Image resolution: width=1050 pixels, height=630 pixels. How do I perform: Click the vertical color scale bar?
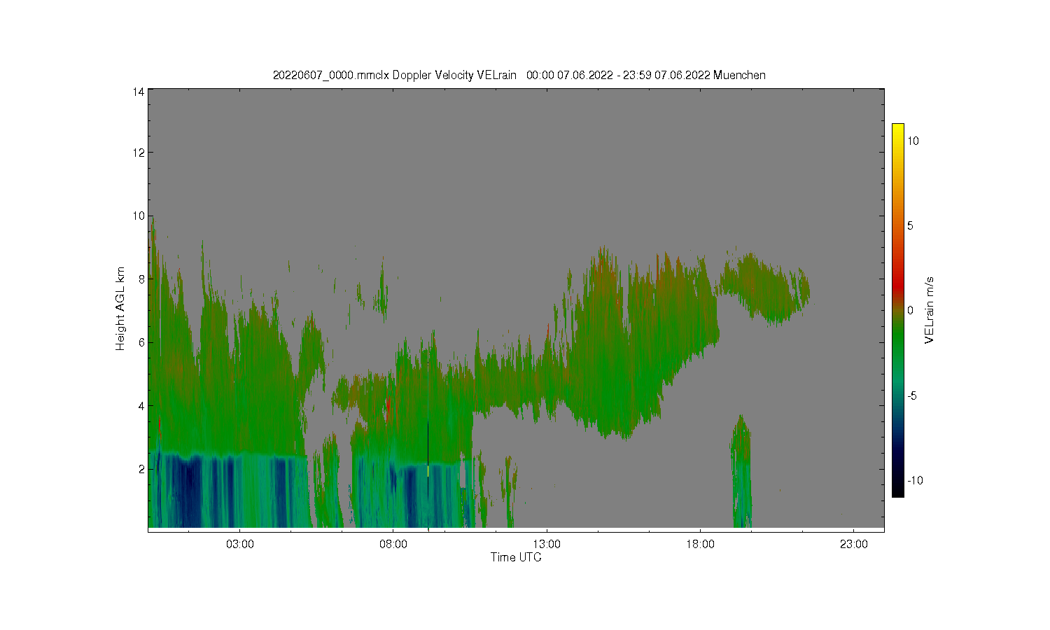coord(897,310)
